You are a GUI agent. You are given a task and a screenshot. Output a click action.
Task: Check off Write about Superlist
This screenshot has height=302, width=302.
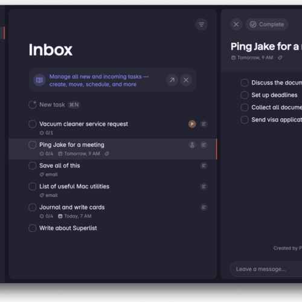click(33, 228)
